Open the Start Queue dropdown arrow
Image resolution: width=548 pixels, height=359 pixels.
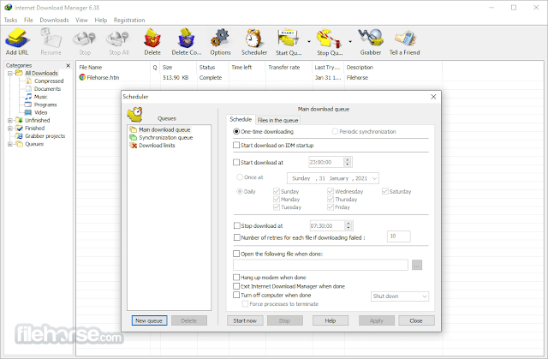[x=309, y=42]
